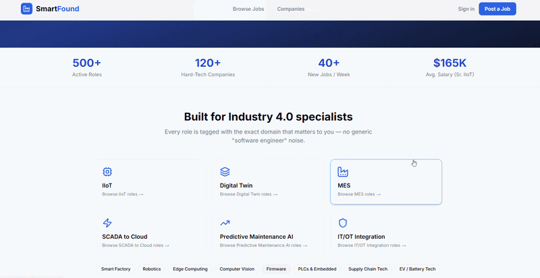This screenshot has height=278, width=540.
Task: Click the SCADA to Cloud lightning icon
Action: [107, 223]
